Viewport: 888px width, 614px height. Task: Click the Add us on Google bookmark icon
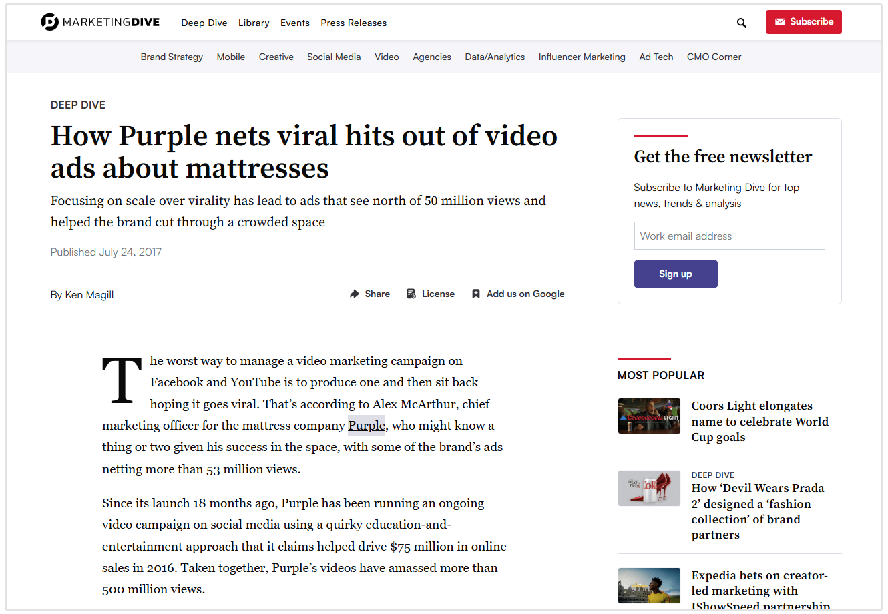(x=476, y=294)
